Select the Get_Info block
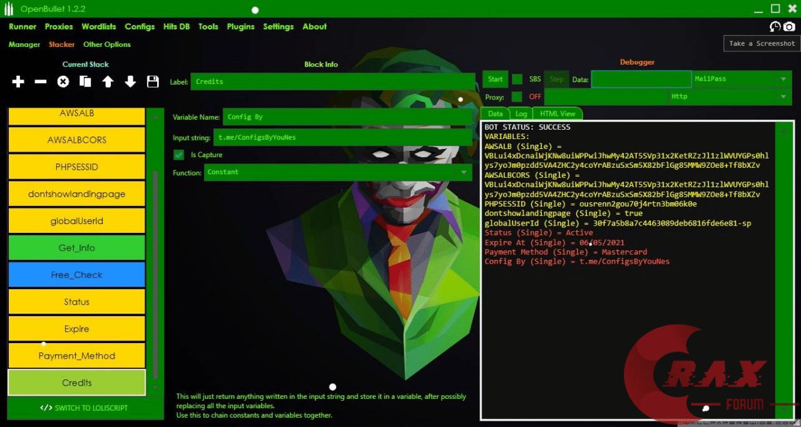Screen dimensions: 801x427 point(76,247)
